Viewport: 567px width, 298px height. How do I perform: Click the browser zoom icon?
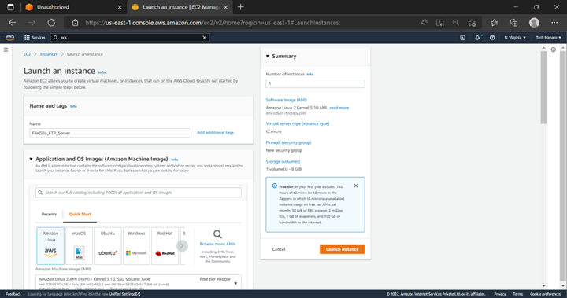pos(456,23)
